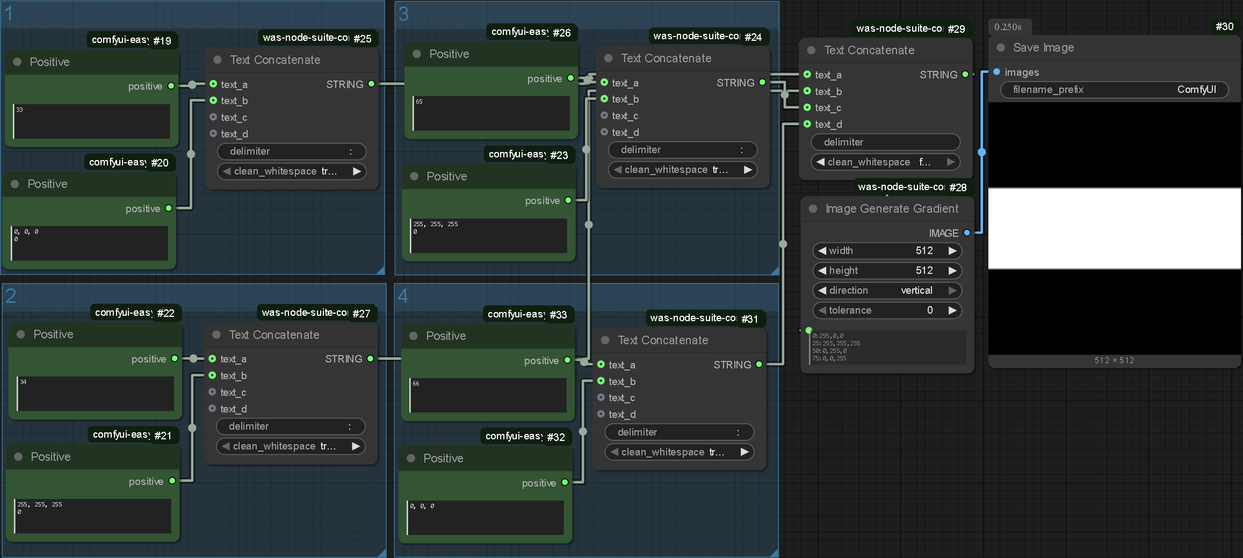Click the positive output port of node #20
This screenshot has height=558, width=1243.
(x=169, y=208)
